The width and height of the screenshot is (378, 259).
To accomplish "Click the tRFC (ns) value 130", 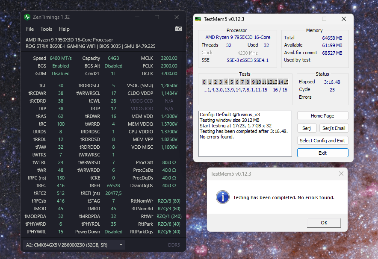I will [x=61, y=178].
